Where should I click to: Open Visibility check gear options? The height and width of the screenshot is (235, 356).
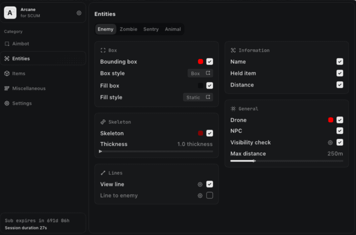click(330, 143)
